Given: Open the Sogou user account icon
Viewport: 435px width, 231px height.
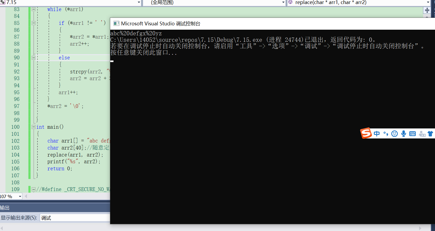Looking at the screenshot, I should (x=422, y=134).
